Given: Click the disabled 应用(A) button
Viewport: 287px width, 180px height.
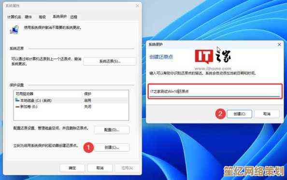Looking at the screenshot, I should click(x=127, y=168).
